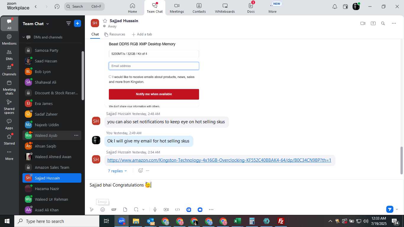This screenshot has height=227, width=404.
Task: Open more composer options ellipsis
Action: pyautogui.click(x=211, y=210)
